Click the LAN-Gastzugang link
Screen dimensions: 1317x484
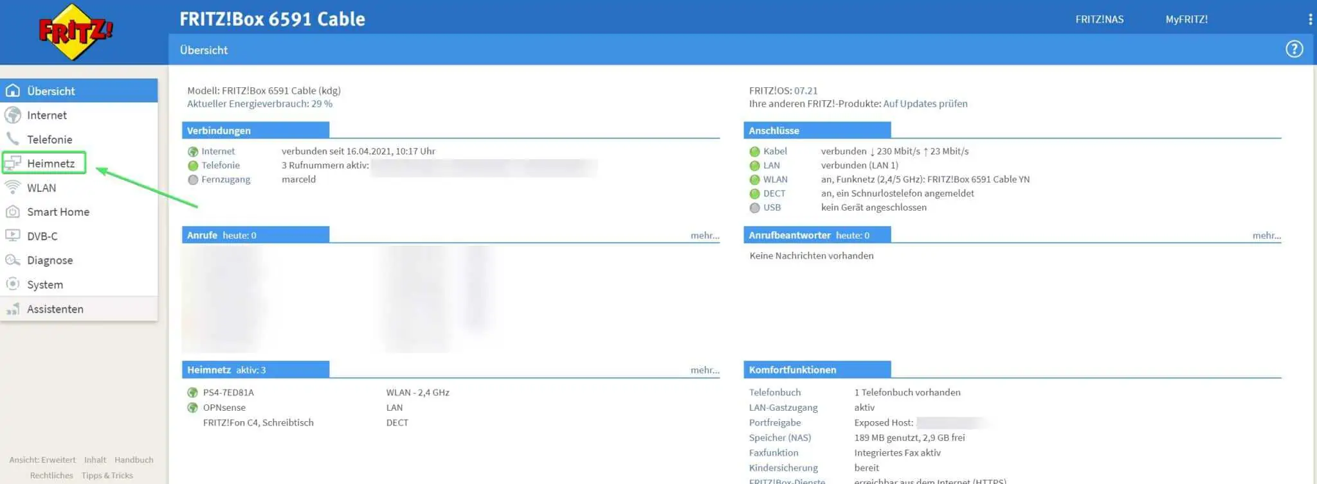point(783,408)
